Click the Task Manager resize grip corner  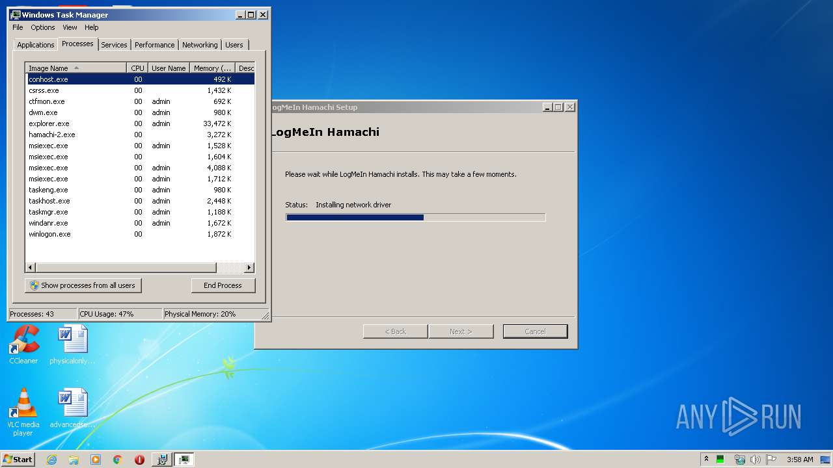(x=266, y=316)
